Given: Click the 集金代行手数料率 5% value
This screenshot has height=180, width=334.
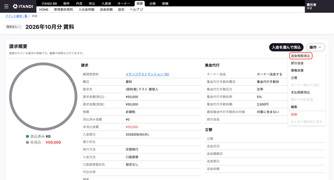Looking at the screenshot, I should click(x=259, y=97).
